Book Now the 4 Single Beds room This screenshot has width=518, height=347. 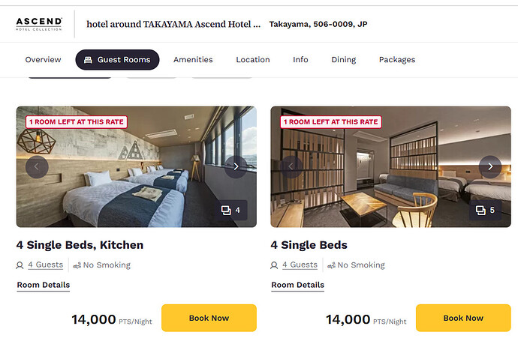463,318
